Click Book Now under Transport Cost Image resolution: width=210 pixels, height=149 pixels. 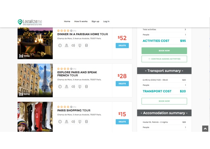164,101
